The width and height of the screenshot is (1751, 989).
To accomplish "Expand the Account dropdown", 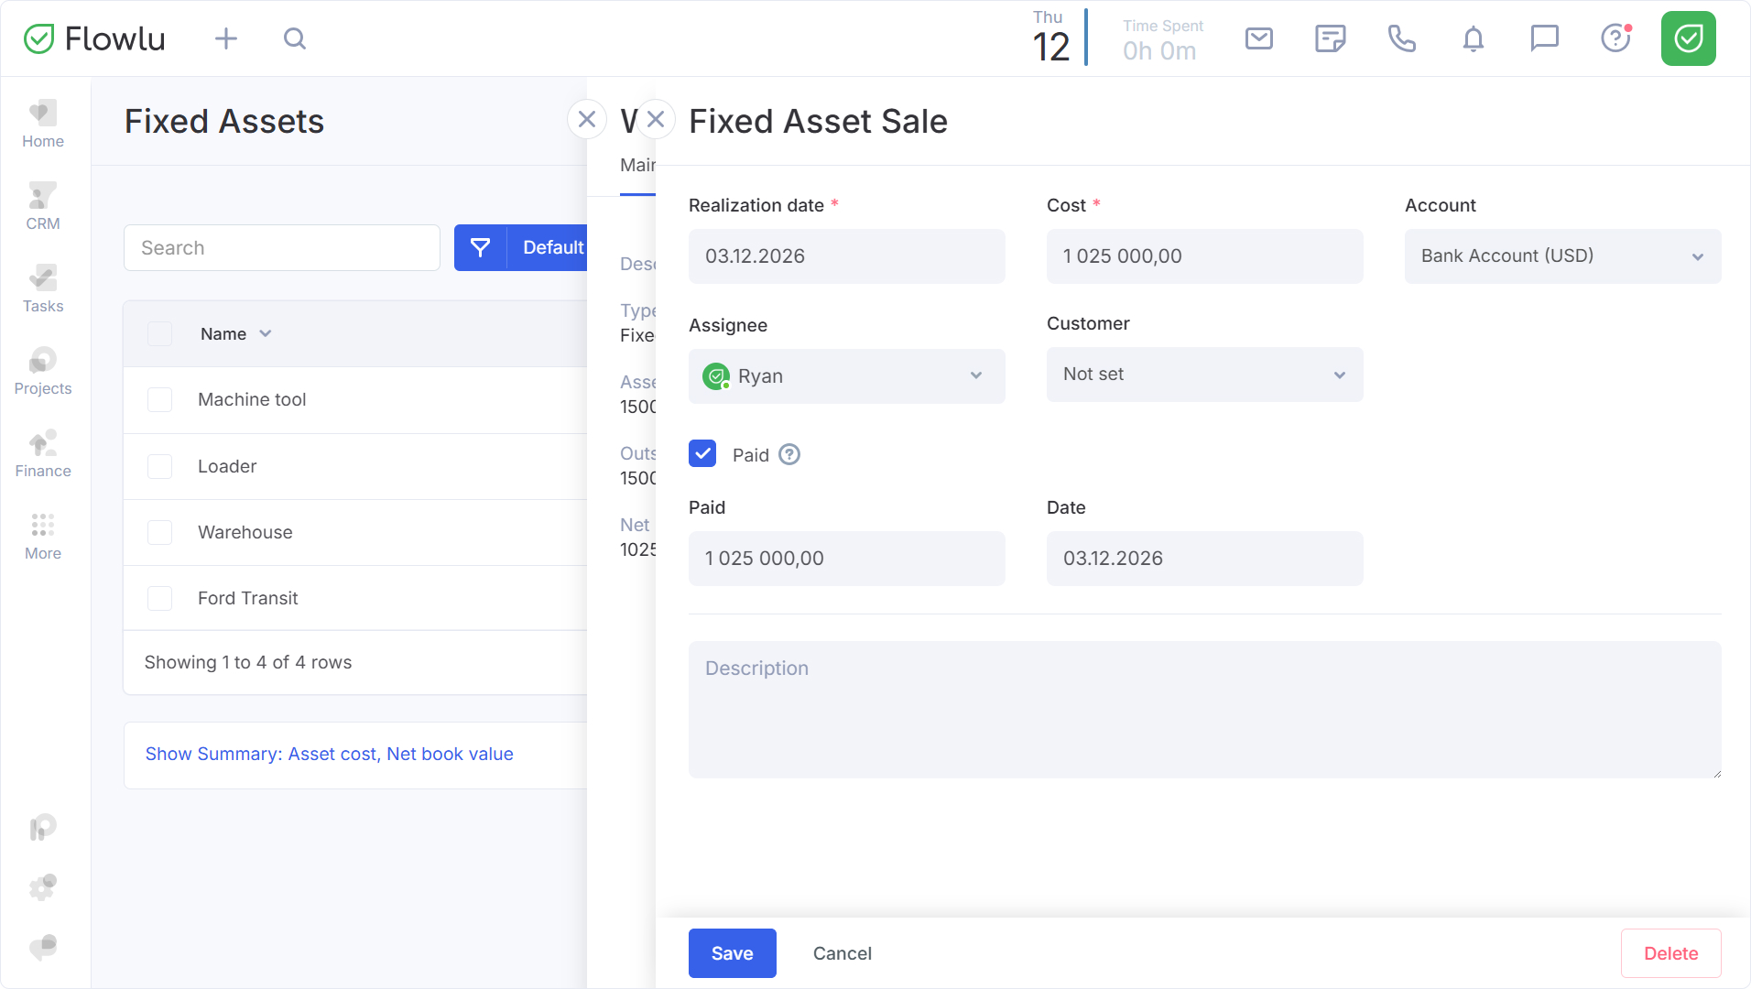I will coord(1562,256).
